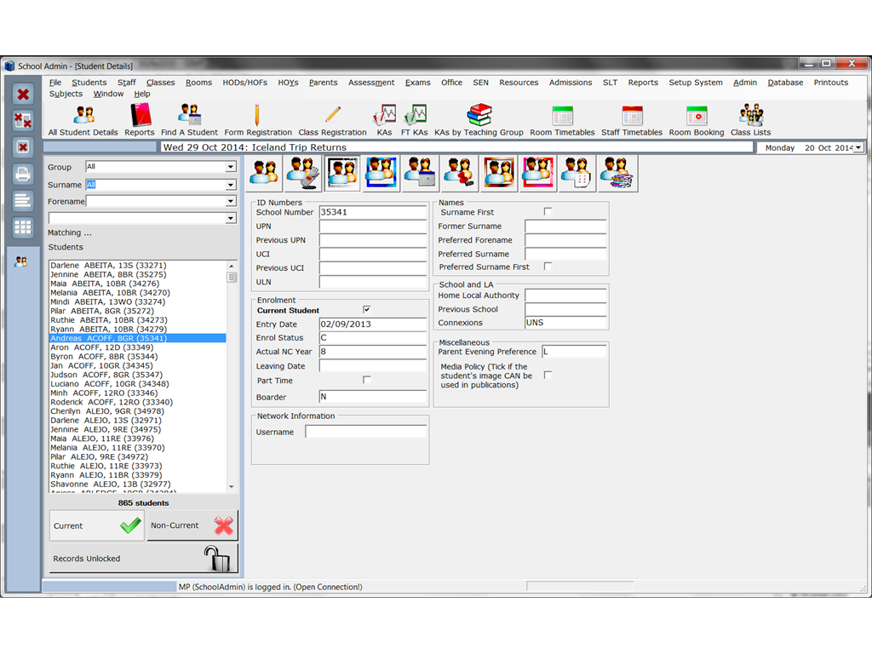Image resolution: width=872 pixels, height=654 pixels.
Task: Untick the Current Student checkbox
Action: (367, 309)
